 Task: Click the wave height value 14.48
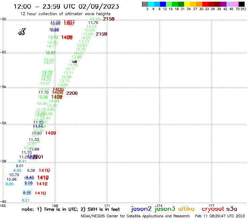coord(54,101)
